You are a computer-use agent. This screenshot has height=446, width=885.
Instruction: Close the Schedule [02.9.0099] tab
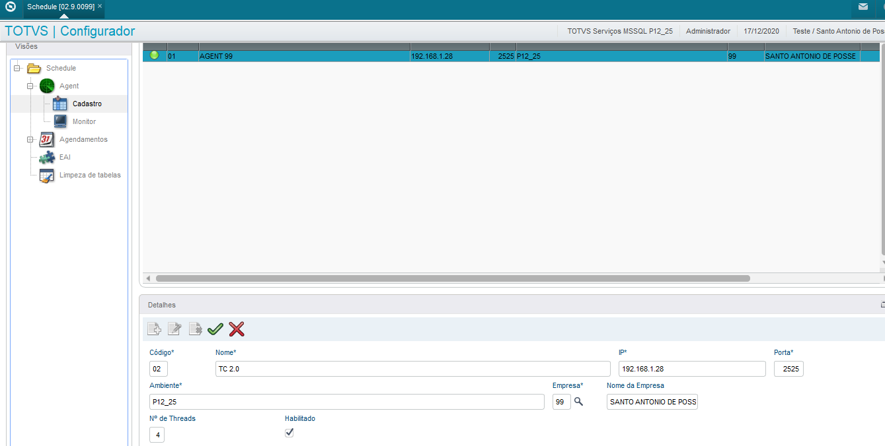100,6
